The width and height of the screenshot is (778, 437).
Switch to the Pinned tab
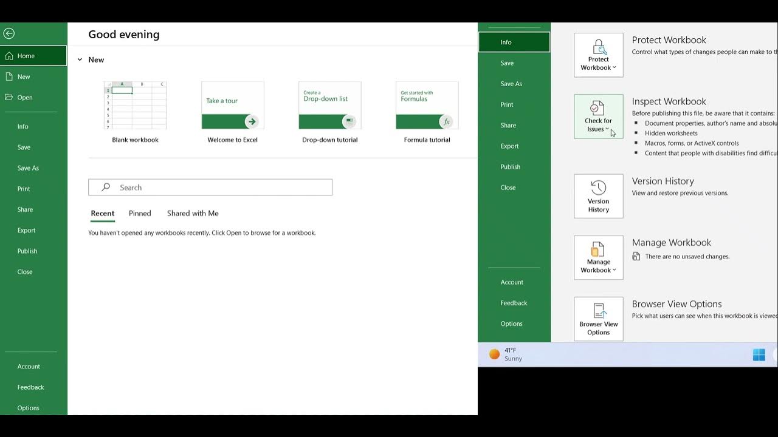point(140,213)
